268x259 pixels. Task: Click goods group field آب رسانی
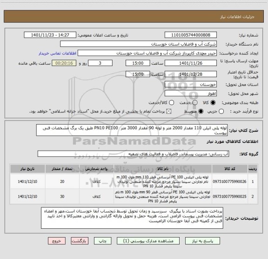(x=133, y=154)
